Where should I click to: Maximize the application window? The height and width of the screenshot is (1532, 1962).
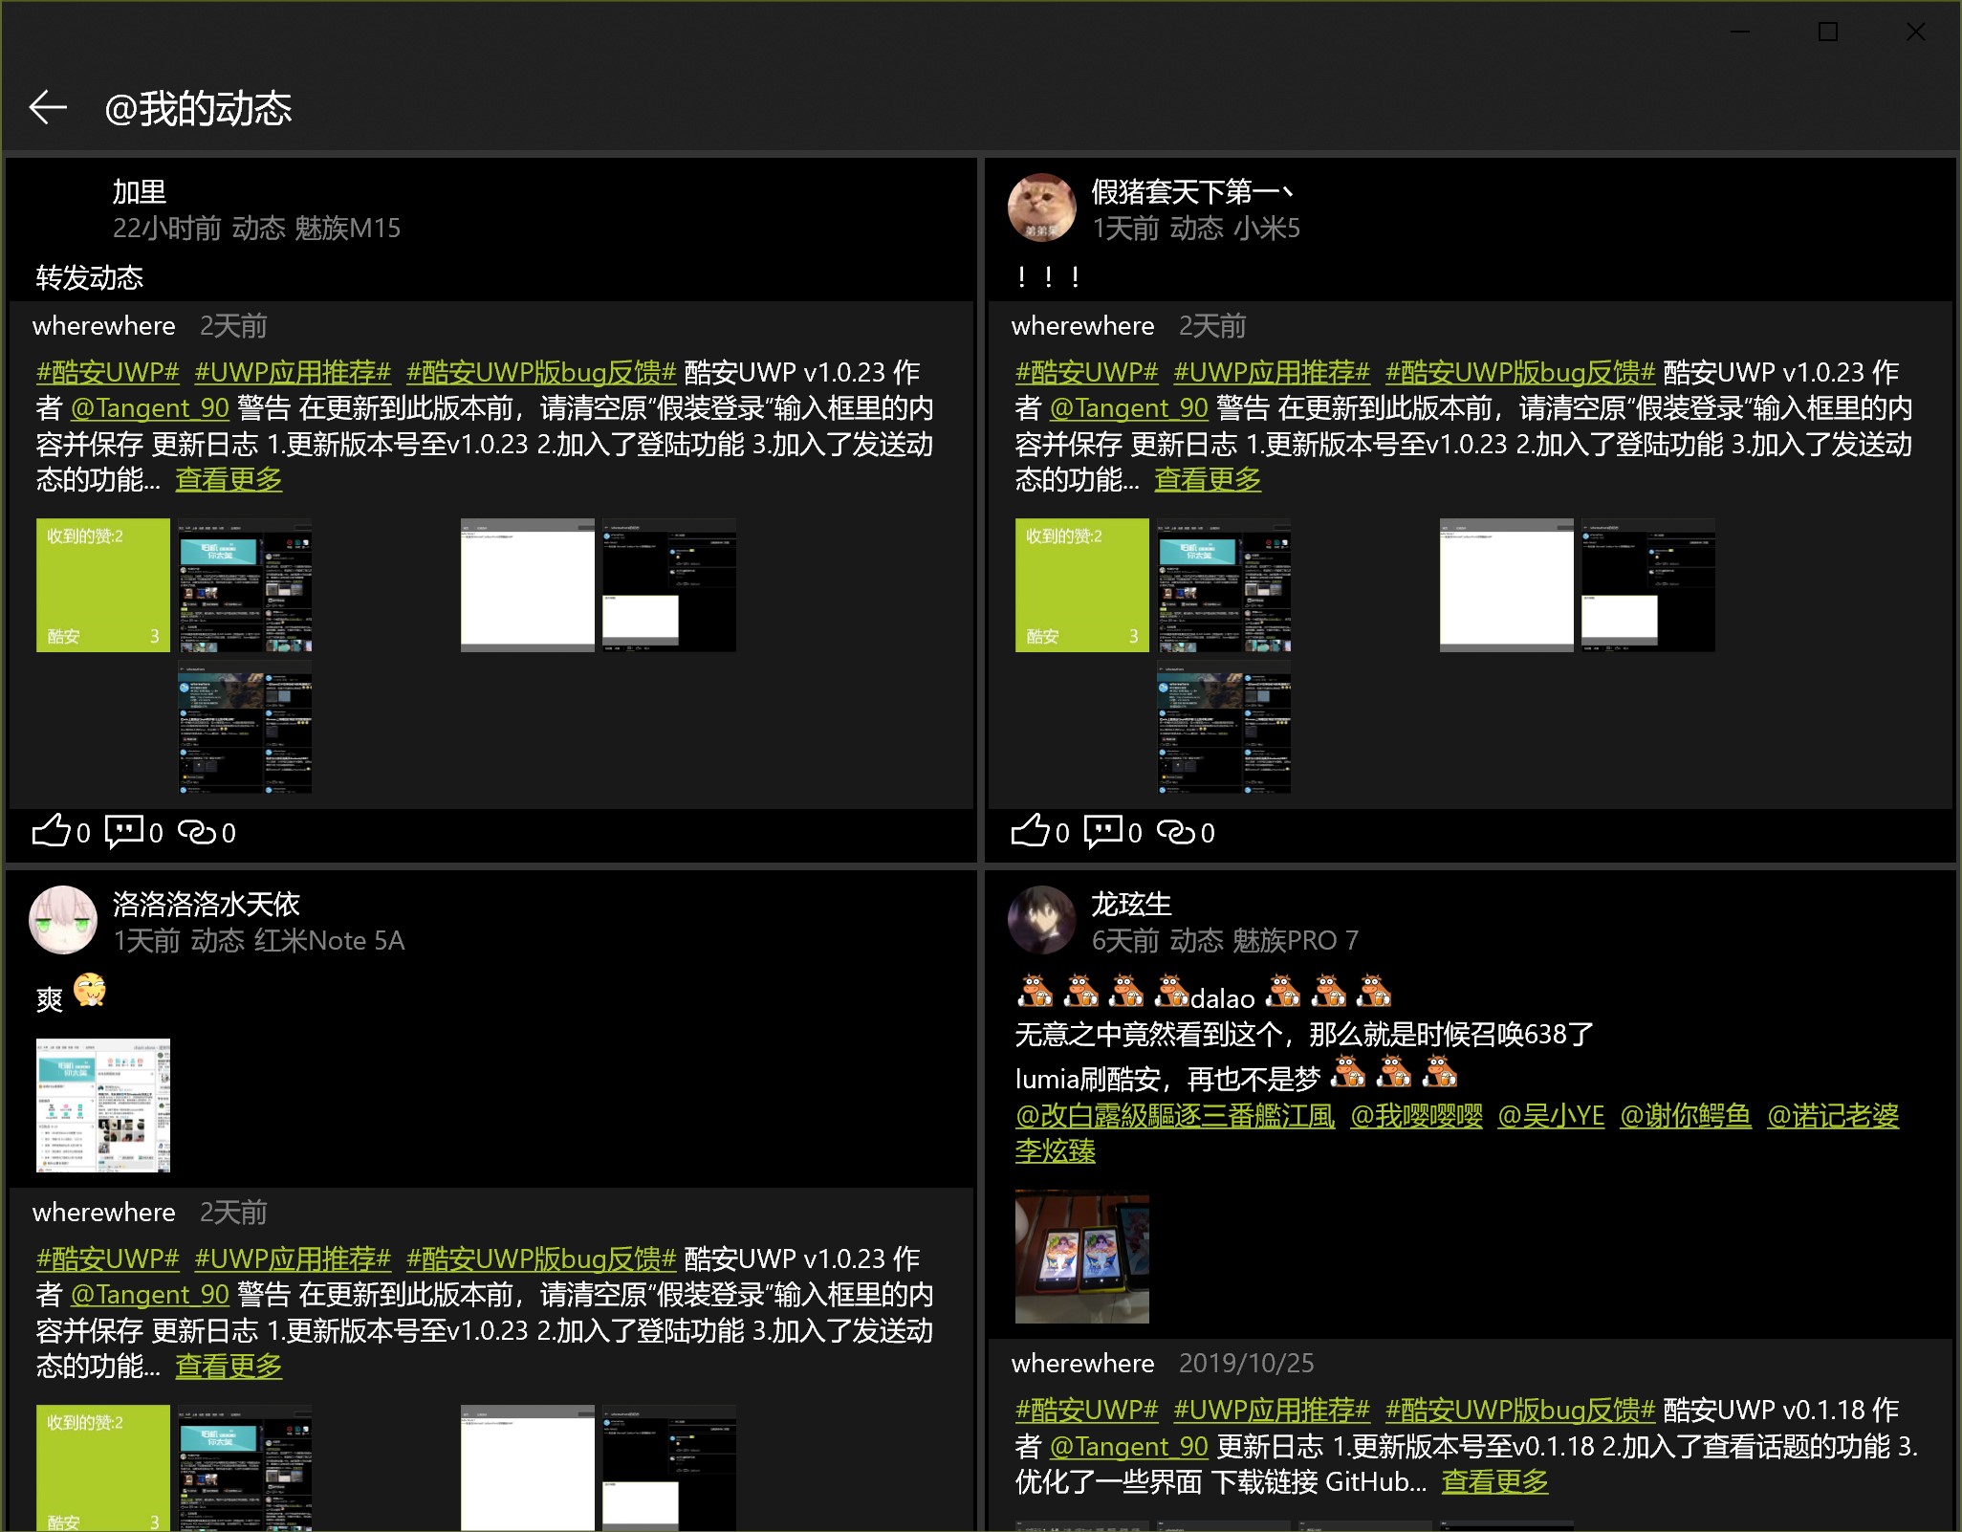click(1827, 32)
